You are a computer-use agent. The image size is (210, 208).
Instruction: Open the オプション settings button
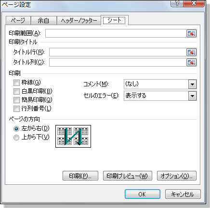pos(177,176)
